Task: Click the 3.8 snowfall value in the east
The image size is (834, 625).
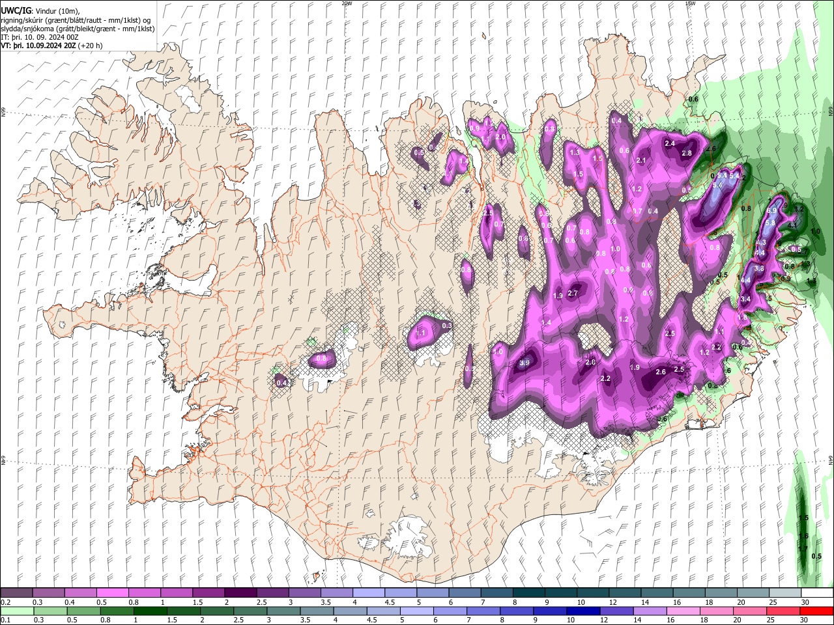Action: (x=759, y=268)
